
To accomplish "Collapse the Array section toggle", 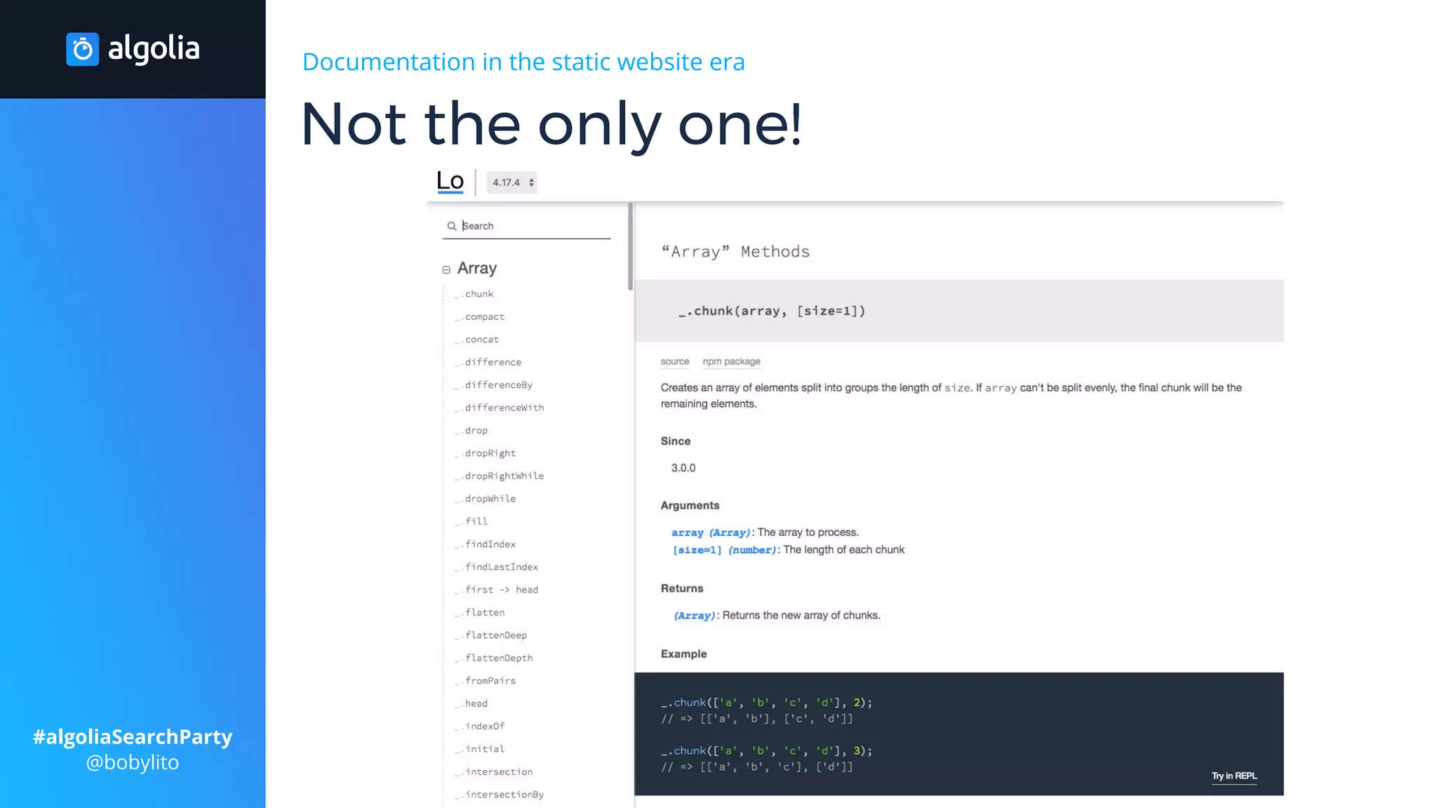I will (x=446, y=269).
